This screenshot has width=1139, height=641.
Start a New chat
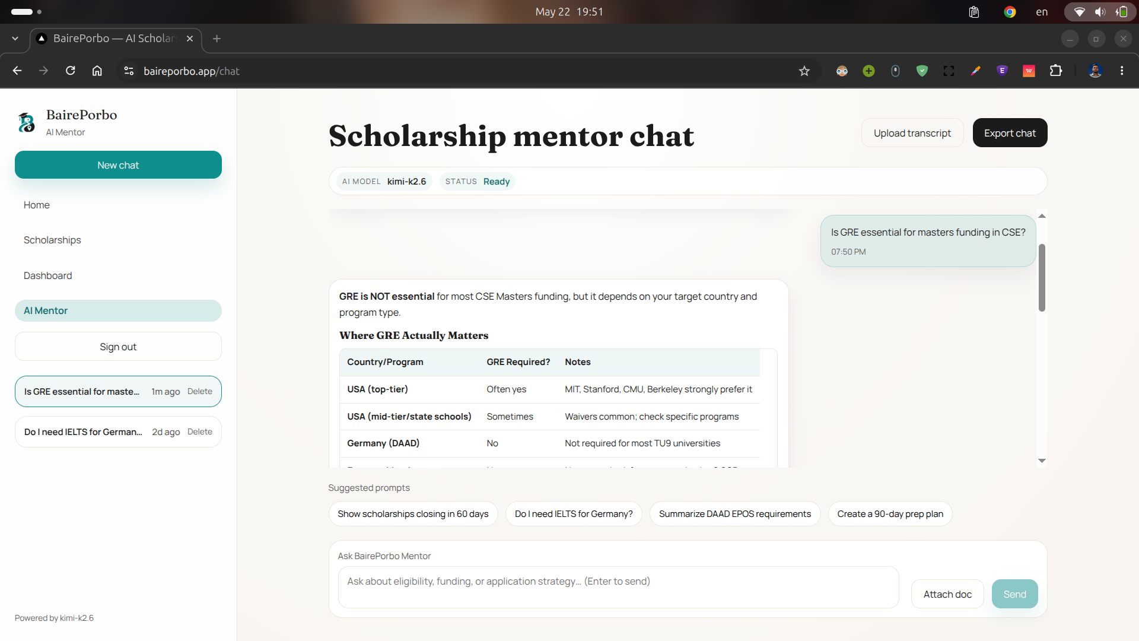[x=118, y=165]
